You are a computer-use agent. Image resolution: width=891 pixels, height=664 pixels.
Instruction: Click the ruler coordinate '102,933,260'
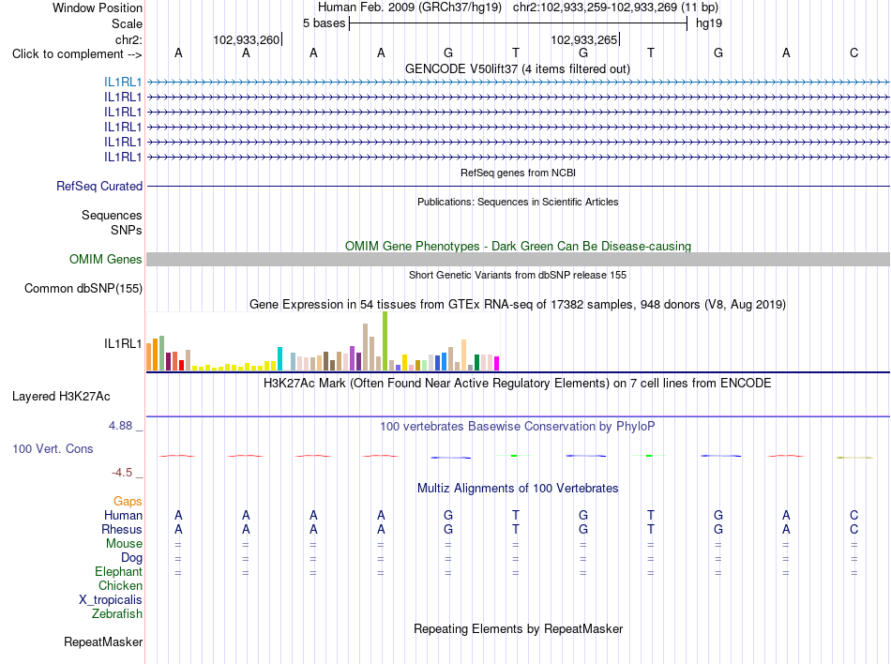pos(247,39)
